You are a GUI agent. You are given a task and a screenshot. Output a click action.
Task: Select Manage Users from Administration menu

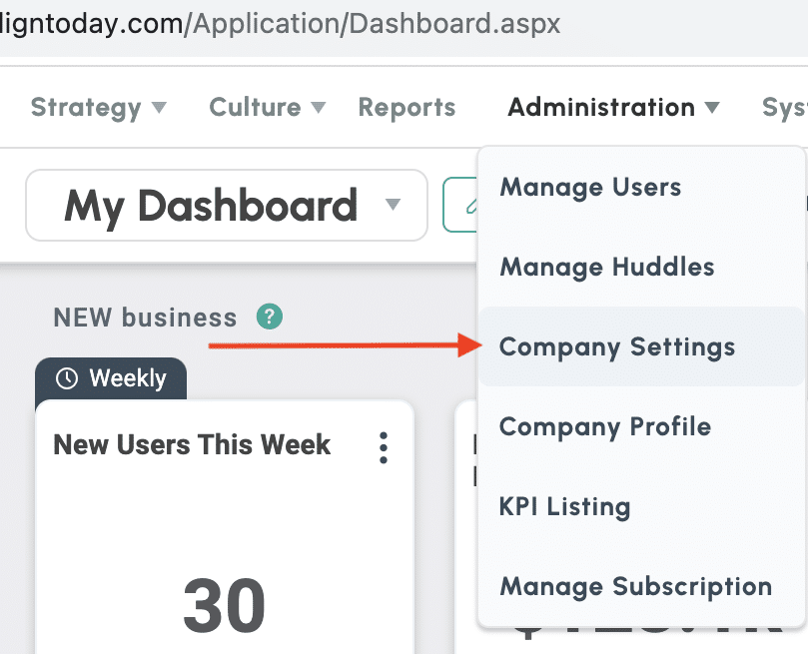[590, 187]
